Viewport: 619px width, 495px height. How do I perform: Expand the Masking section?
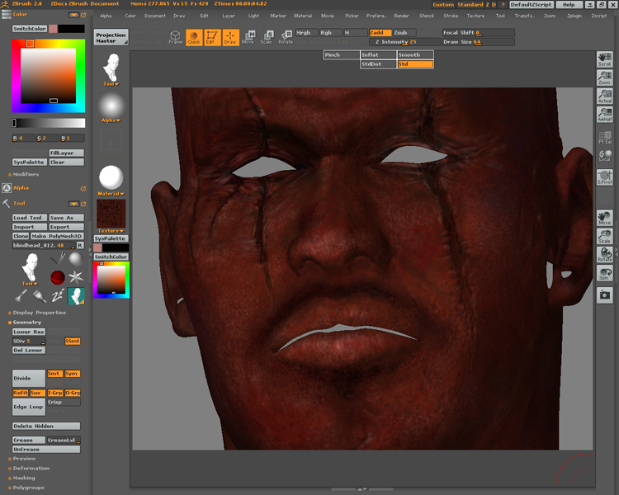[24, 478]
